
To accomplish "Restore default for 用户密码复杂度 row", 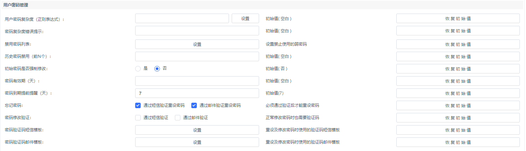I will pyautogui.click(x=458, y=18).
